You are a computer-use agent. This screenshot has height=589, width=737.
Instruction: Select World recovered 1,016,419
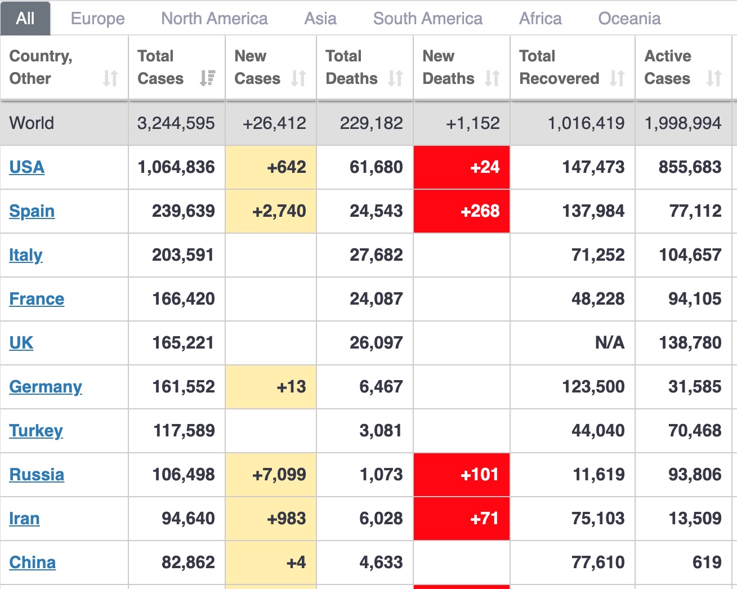586,123
